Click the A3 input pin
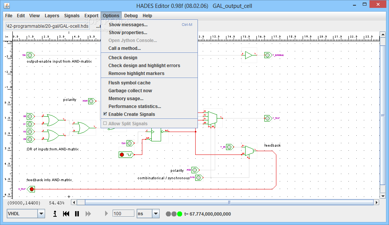The height and width of the screenshot is (225, 389). click(x=30, y=139)
